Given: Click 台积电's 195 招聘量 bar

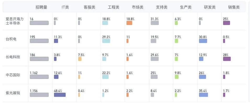Looking at the screenshot, I should point(39,41).
